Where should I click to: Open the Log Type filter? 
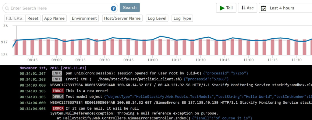tap(182, 18)
